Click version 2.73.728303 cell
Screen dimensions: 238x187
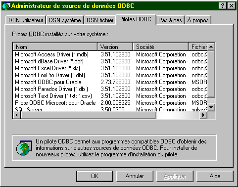pyautogui.click(x=115, y=82)
